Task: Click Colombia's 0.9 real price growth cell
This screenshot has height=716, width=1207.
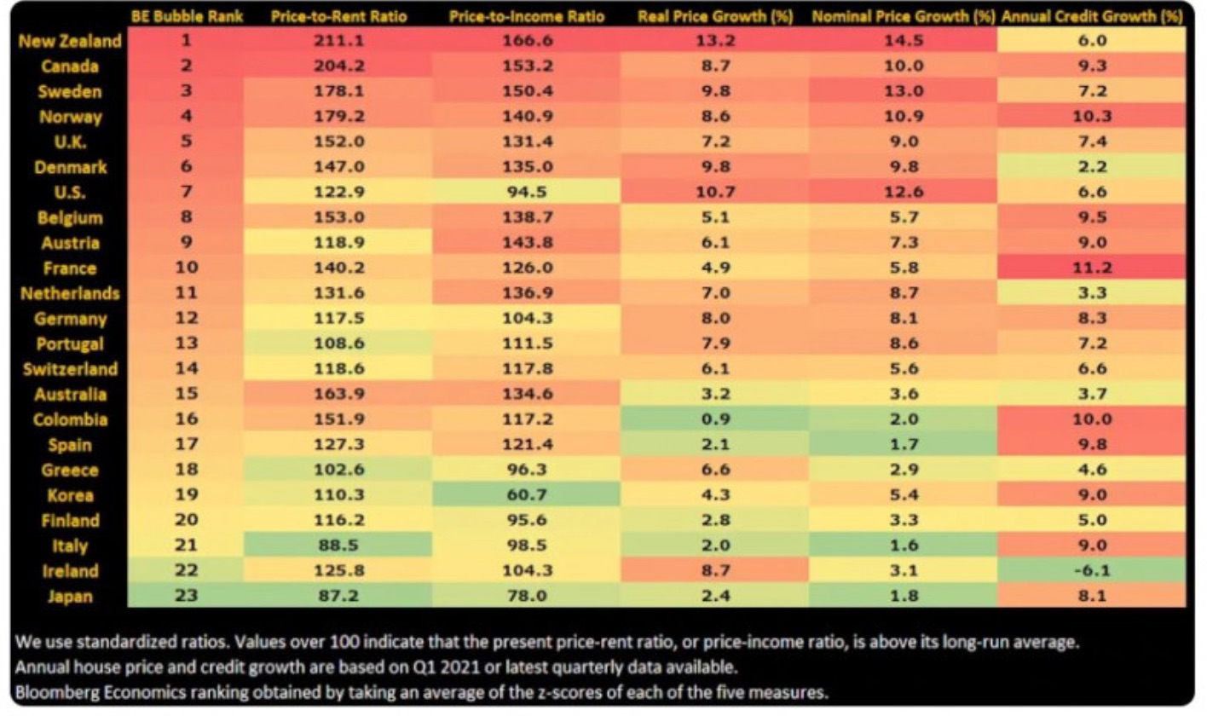Action: coord(715,419)
